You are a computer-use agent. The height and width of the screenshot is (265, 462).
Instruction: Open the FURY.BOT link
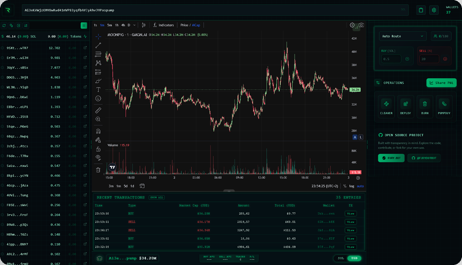391,158
